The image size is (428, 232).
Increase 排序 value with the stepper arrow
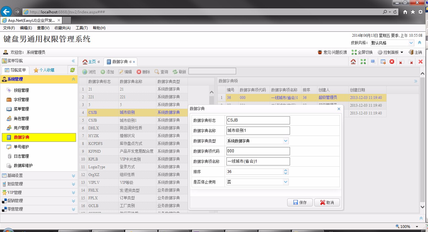[286, 169]
